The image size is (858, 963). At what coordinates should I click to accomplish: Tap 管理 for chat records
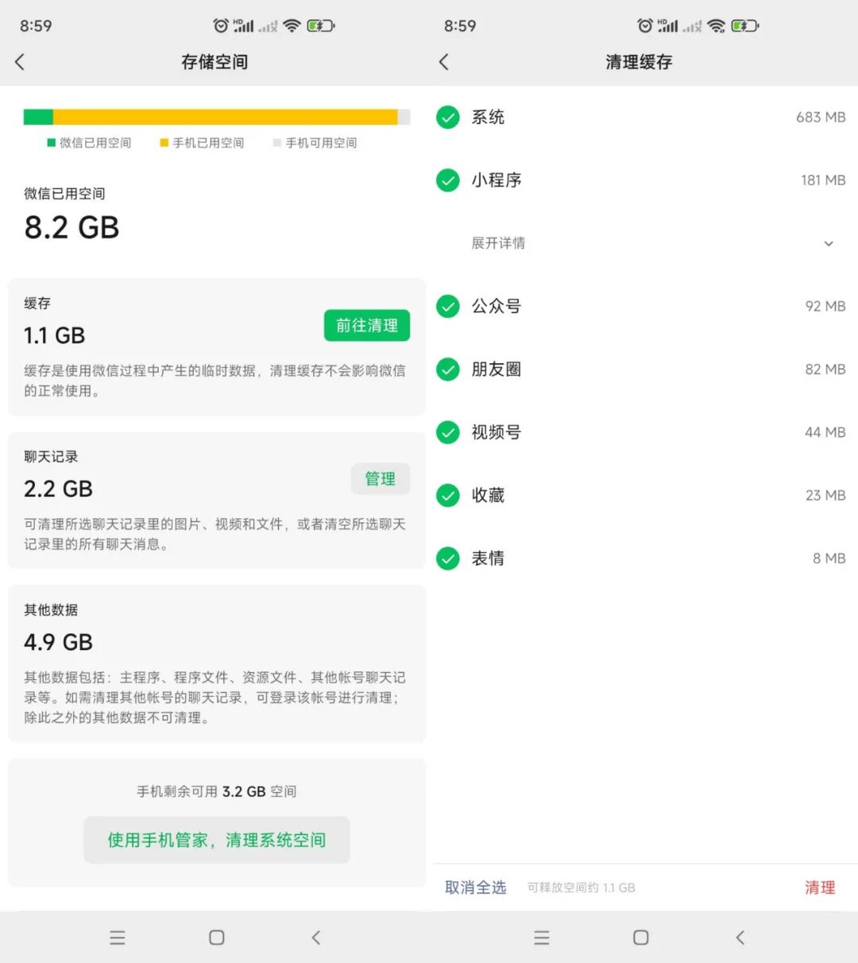click(x=381, y=479)
